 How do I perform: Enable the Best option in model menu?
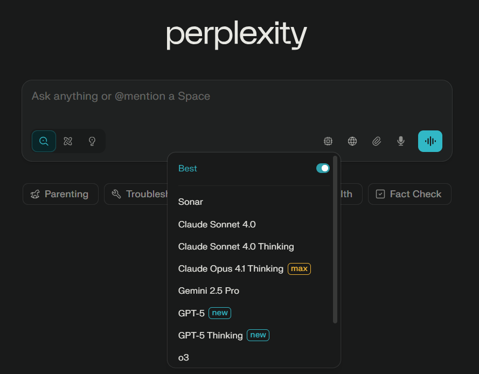point(188,168)
